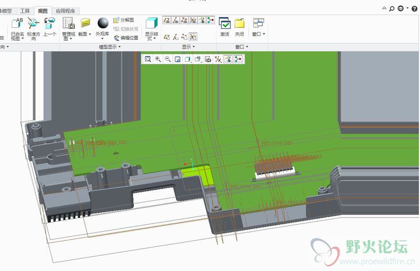420x271 pixels.
Task: Toggle annotation display in graphics toolbar
Action: [x=228, y=59]
